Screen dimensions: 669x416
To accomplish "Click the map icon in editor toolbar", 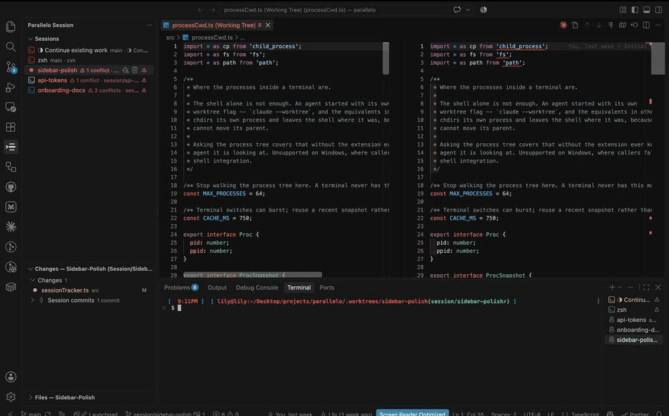I will click(622, 25).
